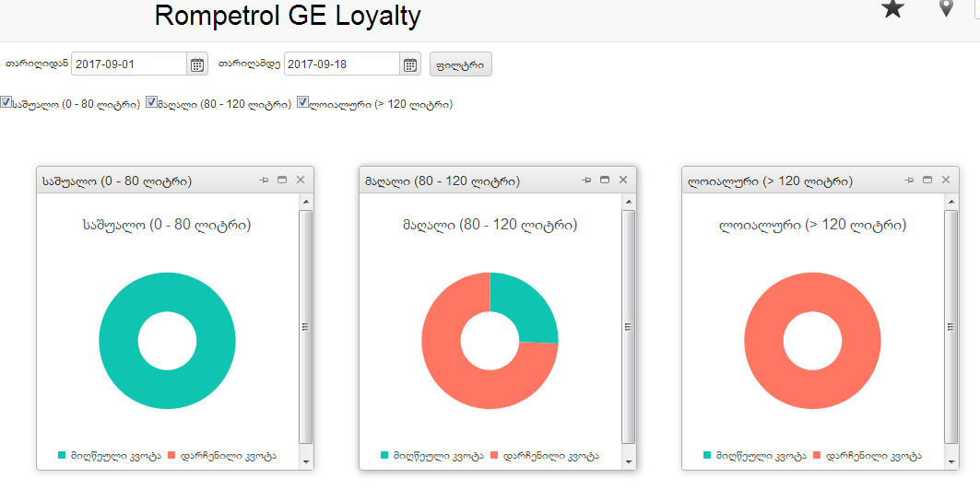
Task: Click the თარიღიდან label
Action: click(37, 64)
